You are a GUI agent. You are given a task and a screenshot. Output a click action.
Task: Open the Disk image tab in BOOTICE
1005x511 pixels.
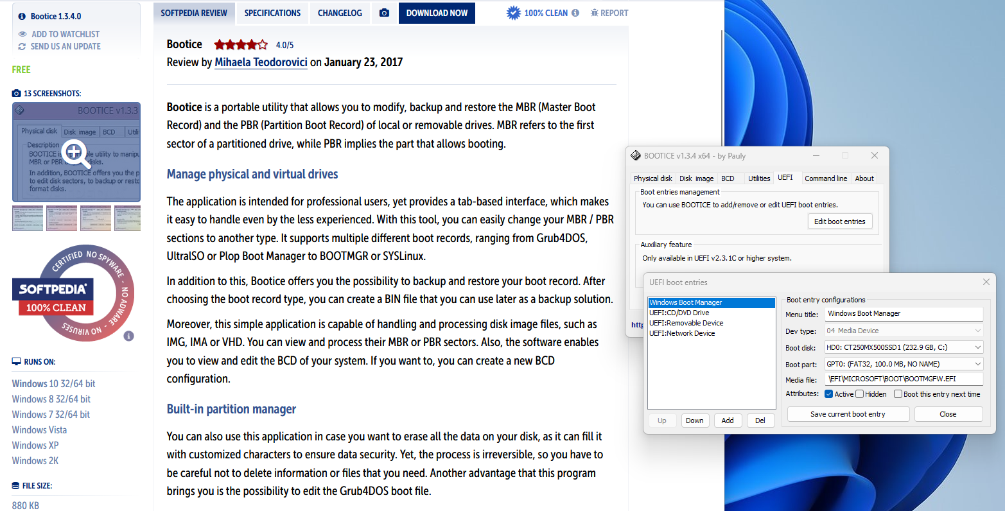point(697,178)
